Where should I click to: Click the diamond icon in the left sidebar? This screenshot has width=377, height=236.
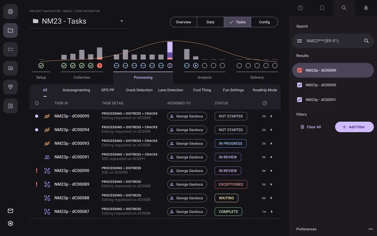(10, 87)
